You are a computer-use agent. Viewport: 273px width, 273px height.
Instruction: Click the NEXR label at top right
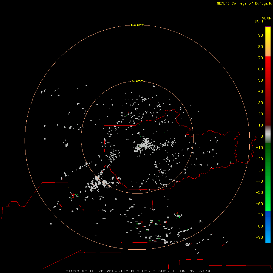click(x=267, y=18)
